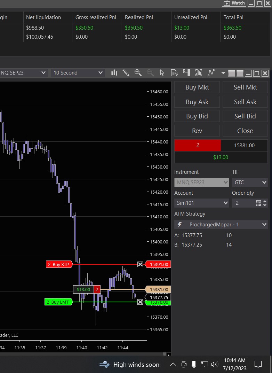
Task: Close the position with Close button
Action: pos(245,131)
